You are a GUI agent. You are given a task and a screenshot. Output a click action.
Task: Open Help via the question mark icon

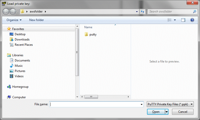point(192,20)
